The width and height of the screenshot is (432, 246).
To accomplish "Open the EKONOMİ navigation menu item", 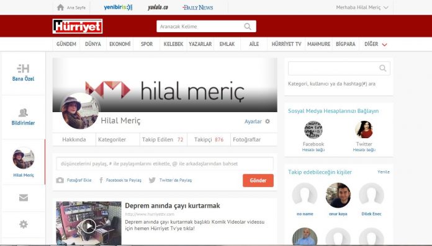I will [x=120, y=44].
